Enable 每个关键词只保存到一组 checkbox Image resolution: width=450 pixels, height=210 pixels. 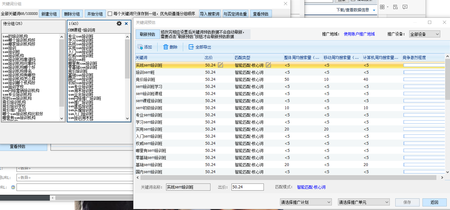click(110, 14)
